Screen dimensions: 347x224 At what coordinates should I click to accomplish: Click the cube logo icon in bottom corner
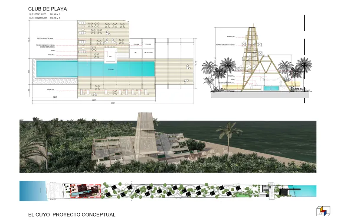[x=323, y=211]
